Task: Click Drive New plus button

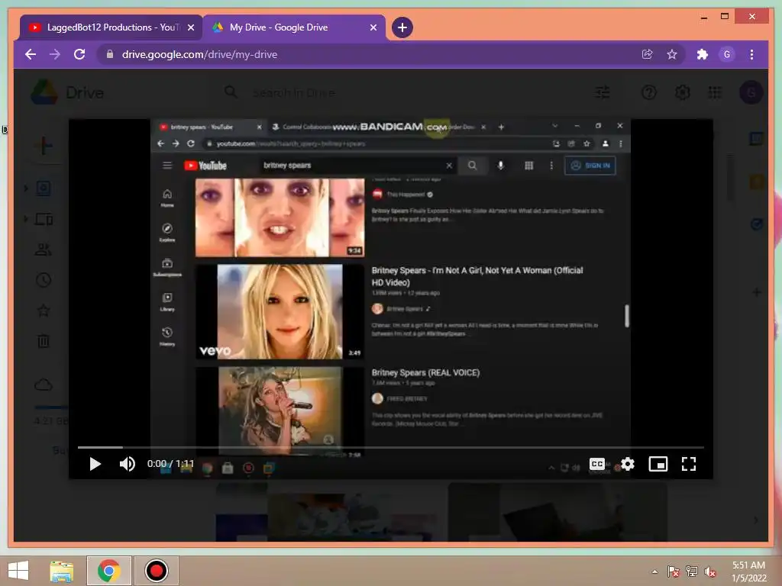Action: (x=44, y=146)
